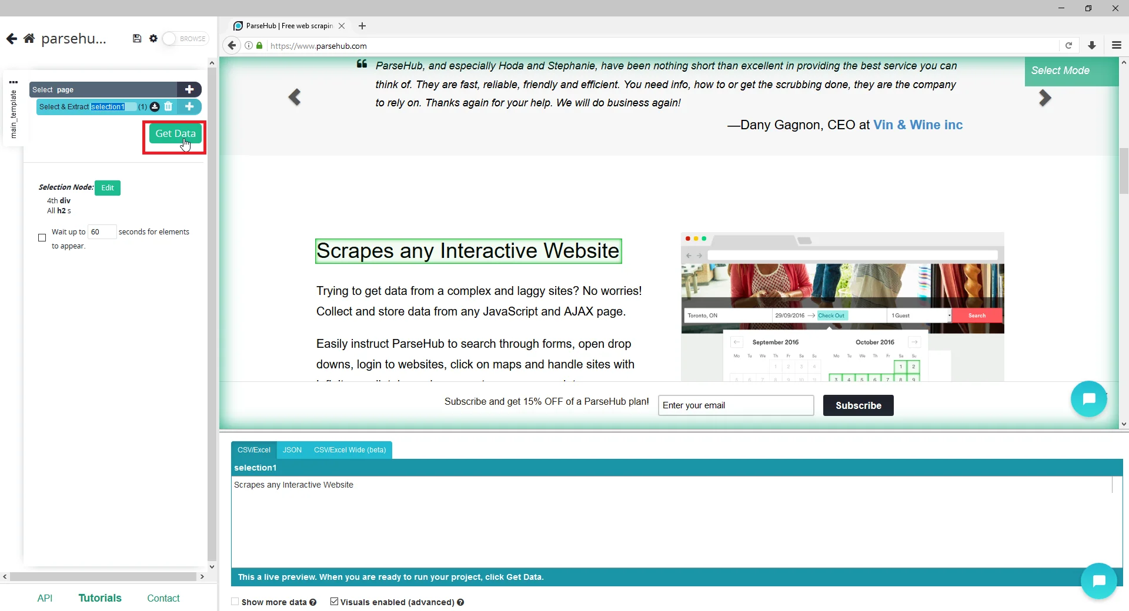Open the Vin & Wine inc link

pyautogui.click(x=918, y=125)
